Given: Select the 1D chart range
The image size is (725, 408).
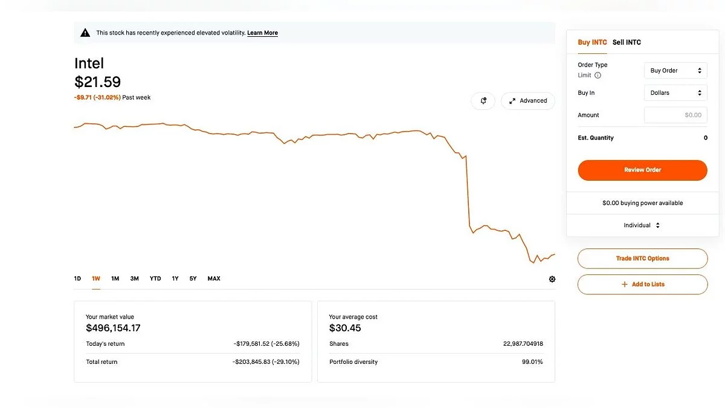Looking at the screenshot, I should 77,279.
